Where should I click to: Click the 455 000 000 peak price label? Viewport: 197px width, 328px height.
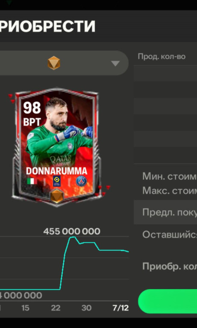click(72, 231)
